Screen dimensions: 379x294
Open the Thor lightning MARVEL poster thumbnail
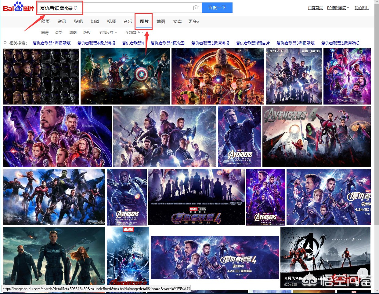click(x=128, y=256)
